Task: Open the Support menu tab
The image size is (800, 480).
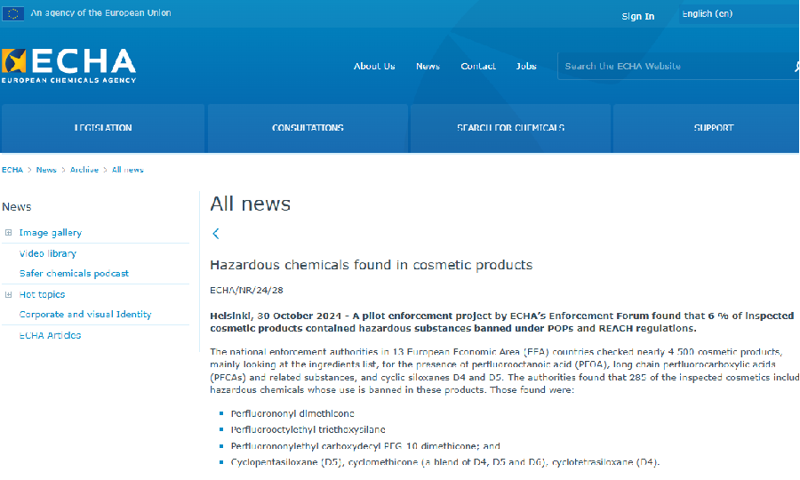Action: click(x=713, y=128)
